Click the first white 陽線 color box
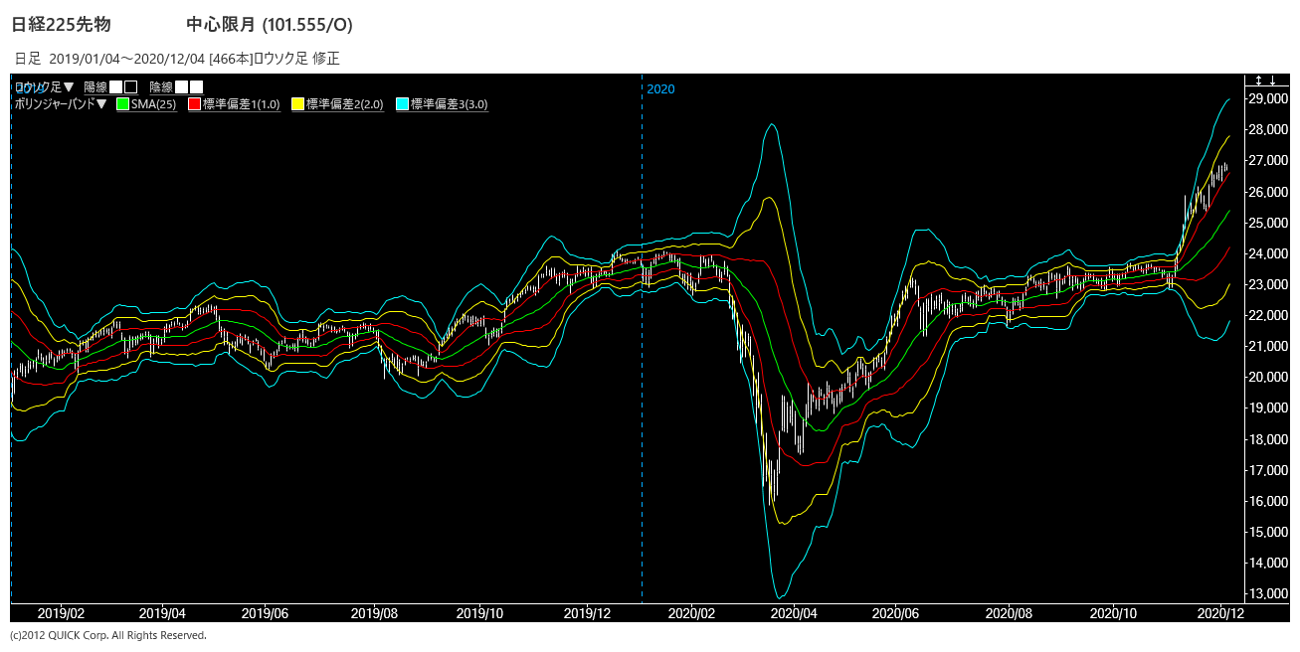The height and width of the screenshot is (652, 1300). click(116, 87)
